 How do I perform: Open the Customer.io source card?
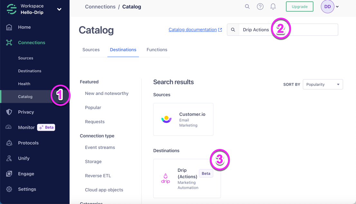183,119
